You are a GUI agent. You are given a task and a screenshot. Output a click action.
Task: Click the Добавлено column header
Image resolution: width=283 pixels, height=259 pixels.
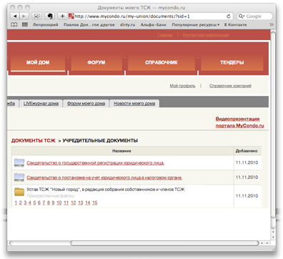247,151
